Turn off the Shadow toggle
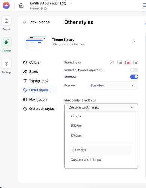Viewport: 146px width, 188px height. coord(134,77)
